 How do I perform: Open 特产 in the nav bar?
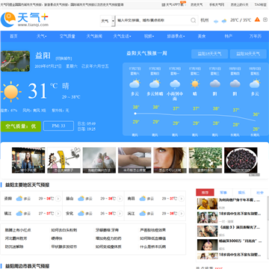pos(229,37)
